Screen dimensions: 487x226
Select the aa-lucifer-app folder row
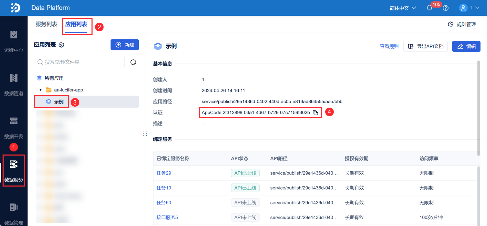87,90
